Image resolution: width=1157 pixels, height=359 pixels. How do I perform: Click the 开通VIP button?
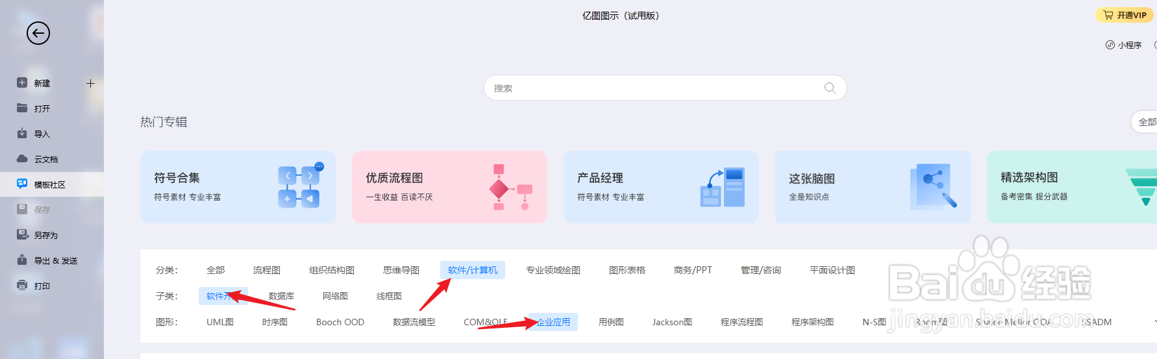tap(1125, 15)
